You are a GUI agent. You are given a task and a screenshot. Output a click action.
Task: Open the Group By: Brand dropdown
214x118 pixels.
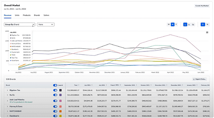point(20,24)
